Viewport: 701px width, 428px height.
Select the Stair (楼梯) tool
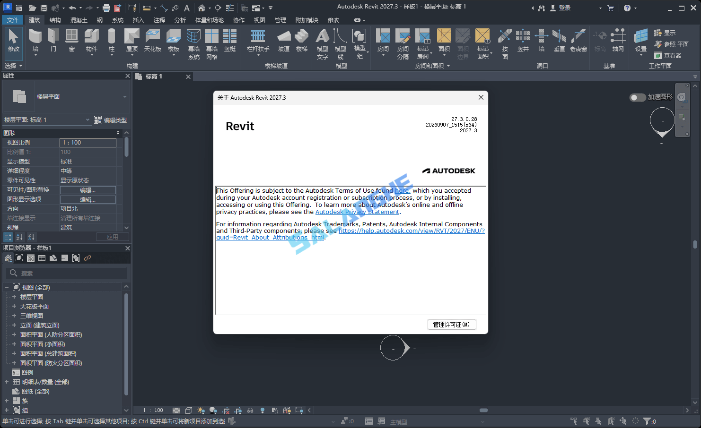tap(302, 41)
